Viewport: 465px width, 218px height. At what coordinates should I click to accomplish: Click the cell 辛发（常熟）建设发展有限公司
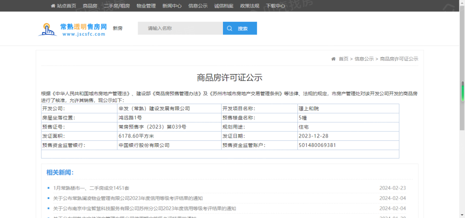tap(169, 108)
